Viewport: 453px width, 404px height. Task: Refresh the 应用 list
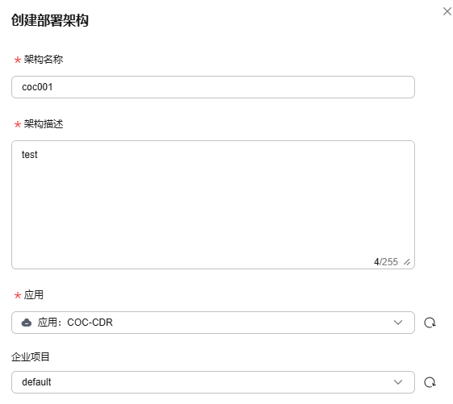click(x=430, y=323)
